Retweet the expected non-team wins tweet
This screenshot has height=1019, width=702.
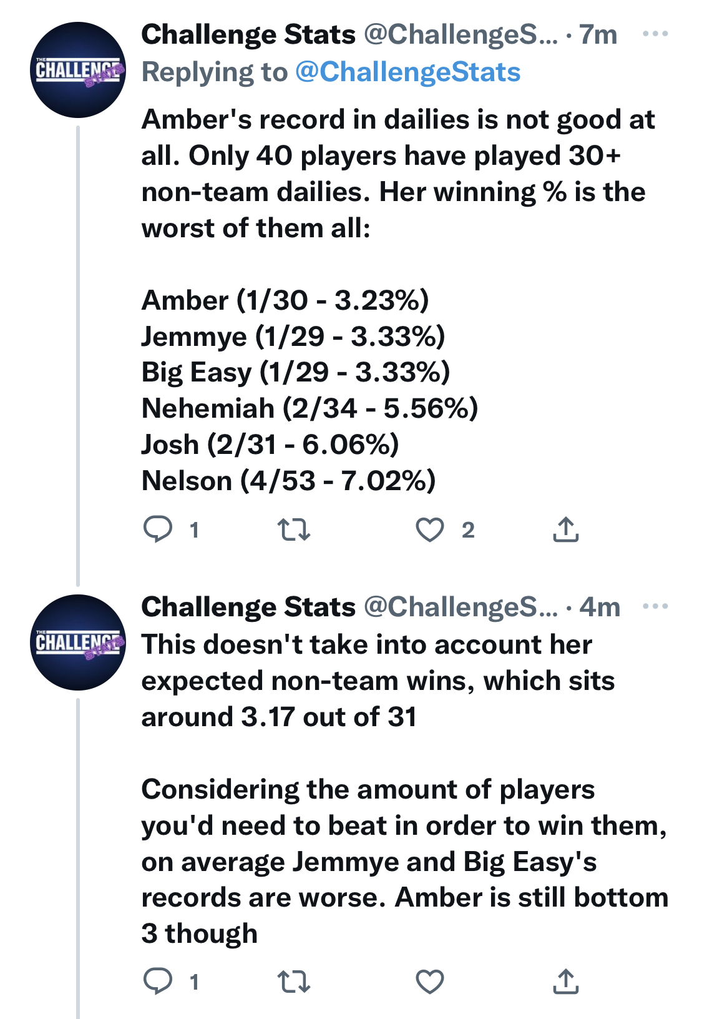click(x=293, y=982)
